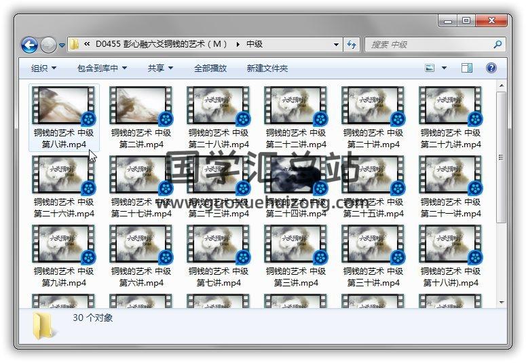The height and width of the screenshot is (363, 526).
Task: Select video thumbnail for 第三十讲.mp4
Action: point(373,244)
